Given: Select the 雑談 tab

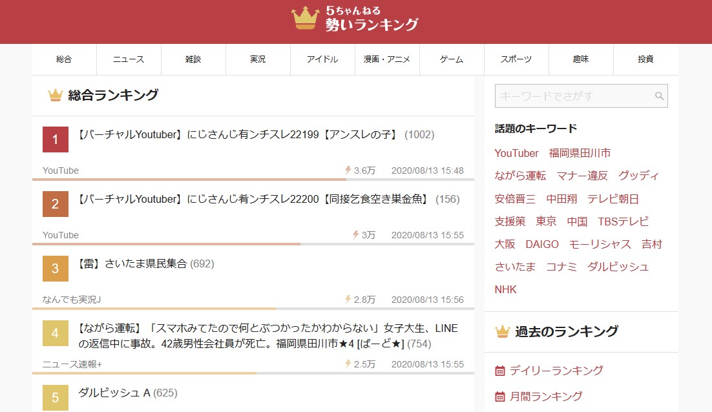Looking at the screenshot, I should pyautogui.click(x=193, y=59).
